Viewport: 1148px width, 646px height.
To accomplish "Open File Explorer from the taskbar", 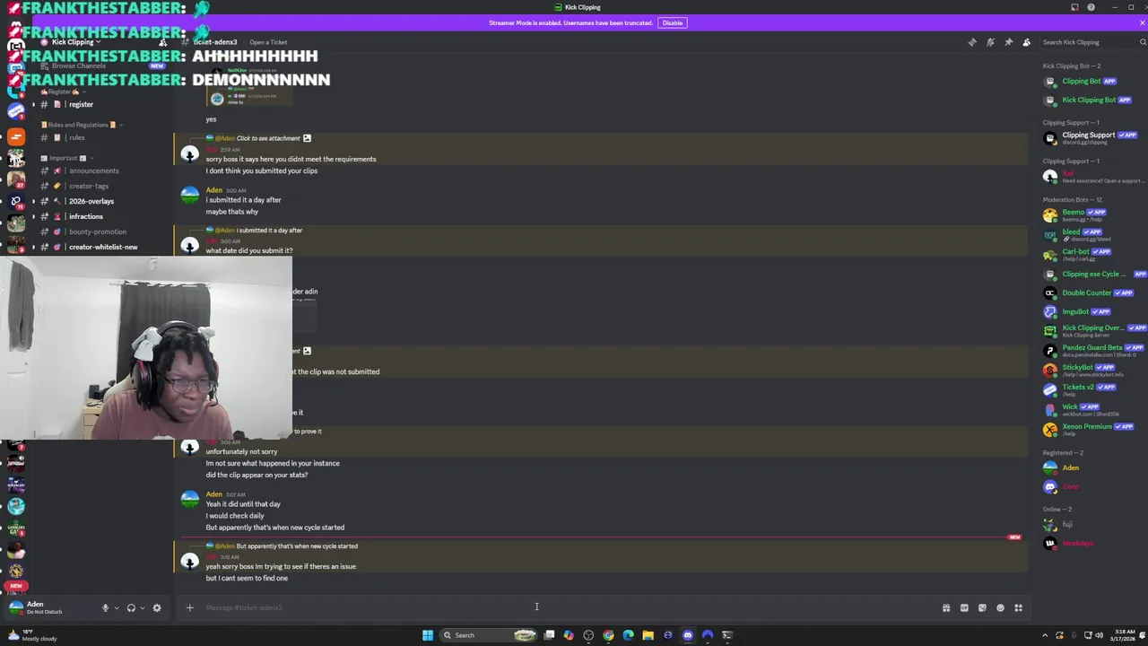I will click(648, 635).
